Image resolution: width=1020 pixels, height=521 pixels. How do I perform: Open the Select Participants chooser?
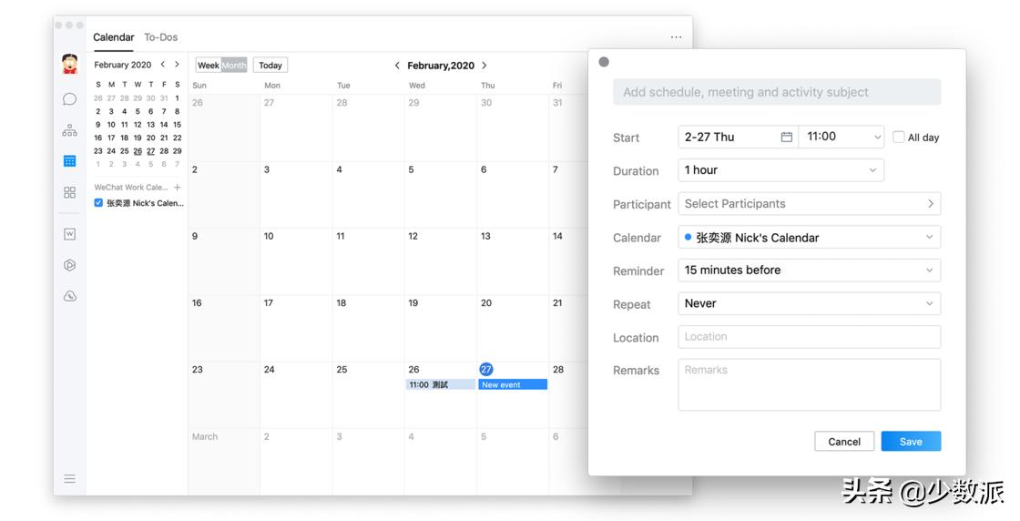(810, 204)
